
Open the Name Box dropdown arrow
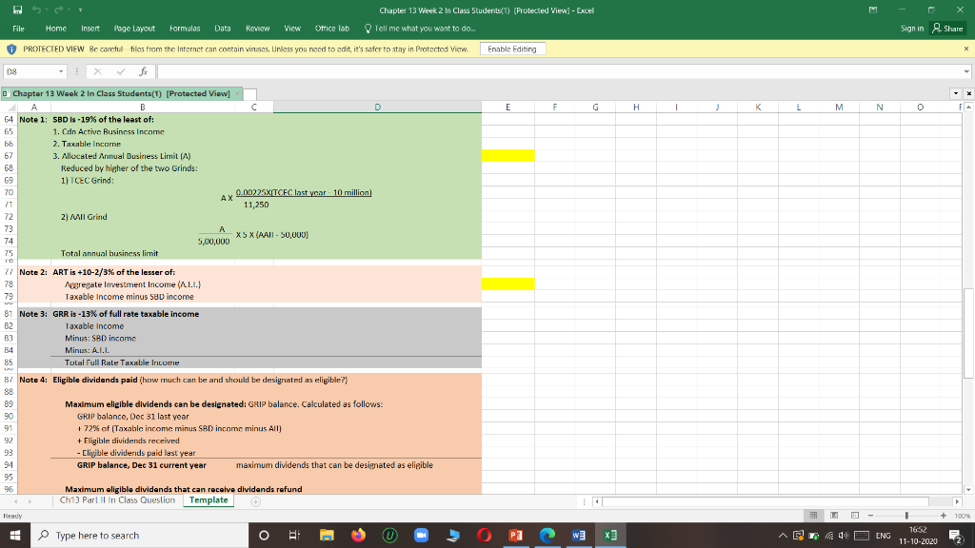[x=60, y=71]
